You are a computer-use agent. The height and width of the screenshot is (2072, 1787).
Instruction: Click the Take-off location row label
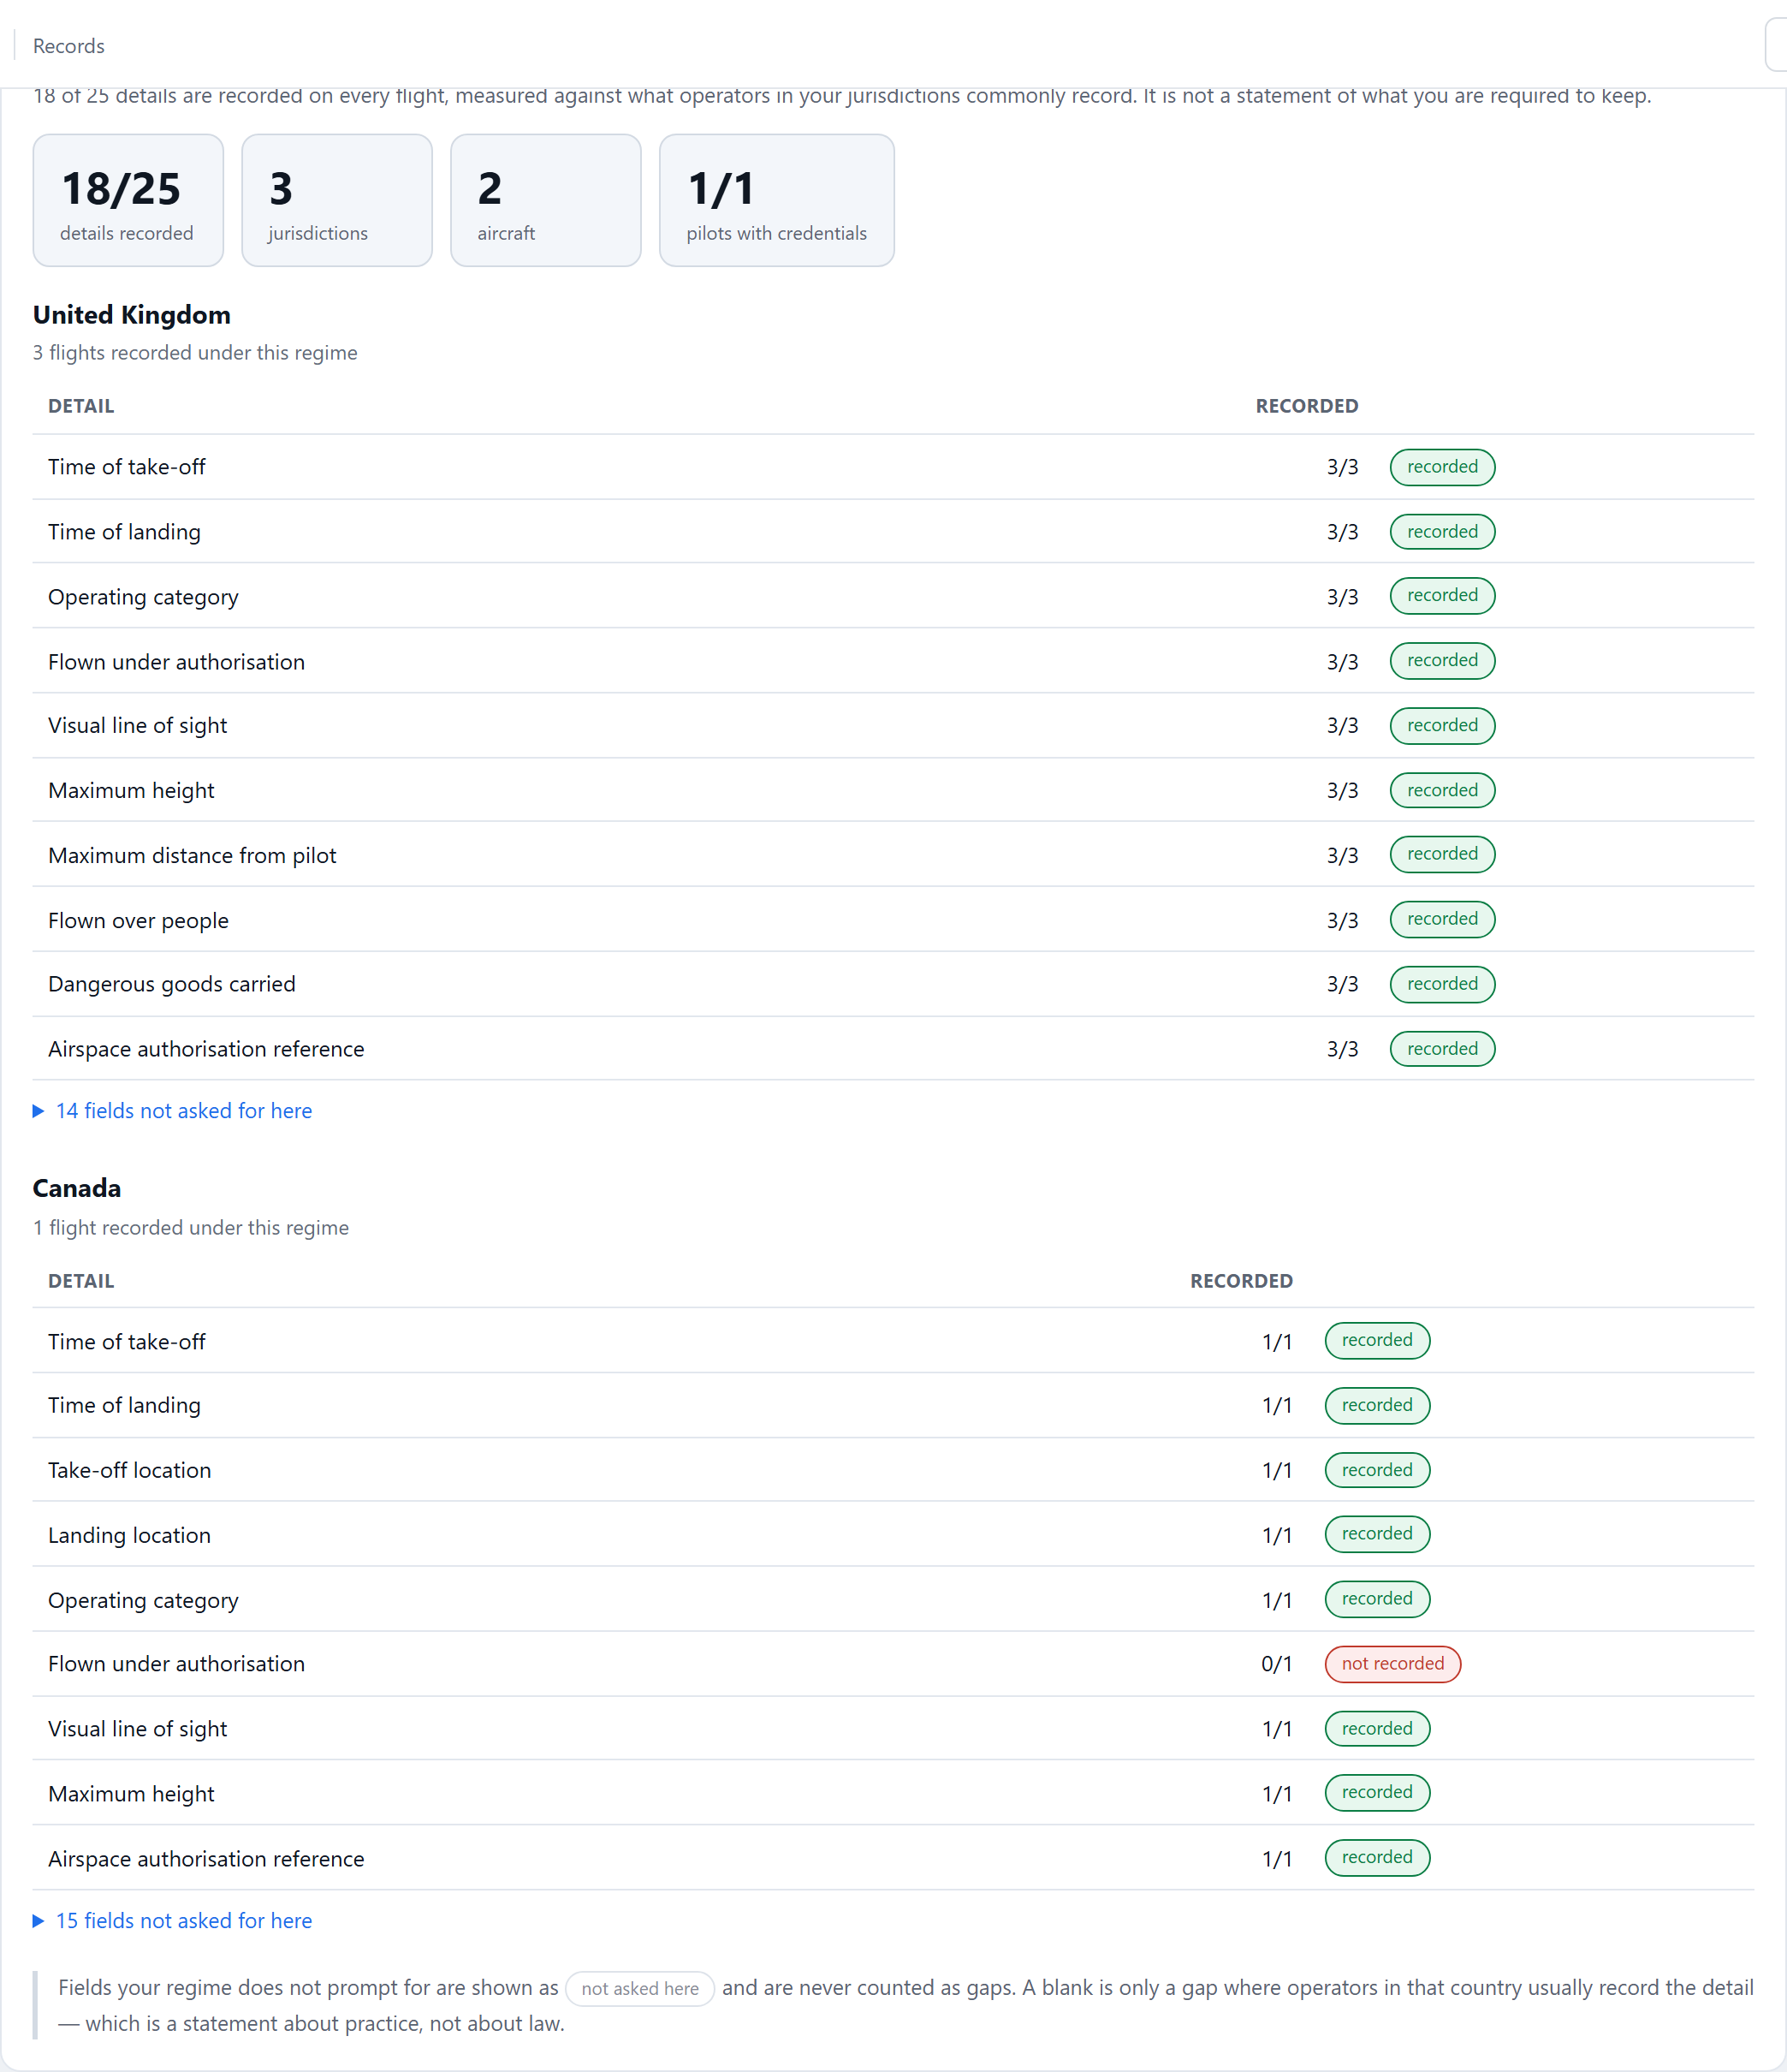[x=130, y=1471]
